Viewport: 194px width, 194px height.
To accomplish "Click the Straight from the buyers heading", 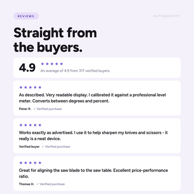I will [x=55, y=40].
